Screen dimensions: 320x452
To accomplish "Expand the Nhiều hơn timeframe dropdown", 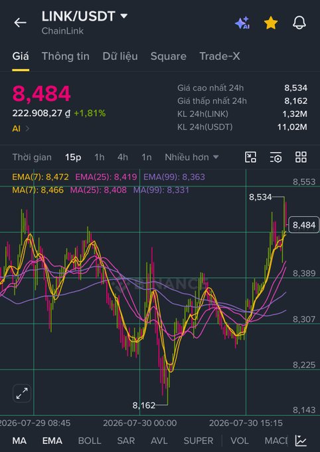I will point(192,157).
